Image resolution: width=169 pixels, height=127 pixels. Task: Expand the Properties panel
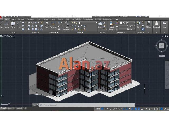(121, 32)
